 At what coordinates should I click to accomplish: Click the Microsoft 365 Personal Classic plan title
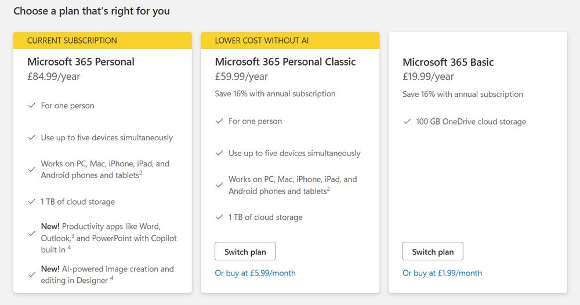(285, 61)
